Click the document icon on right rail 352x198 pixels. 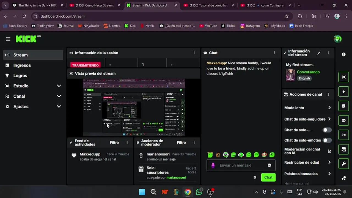343,106
